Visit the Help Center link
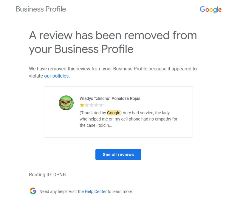 pos(96,191)
